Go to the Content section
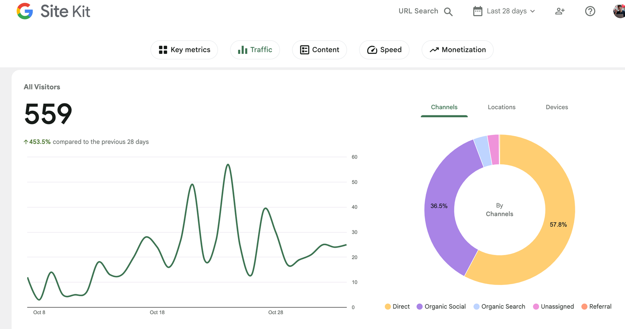The height and width of the screenshot is (329, 625). point(320,50)
